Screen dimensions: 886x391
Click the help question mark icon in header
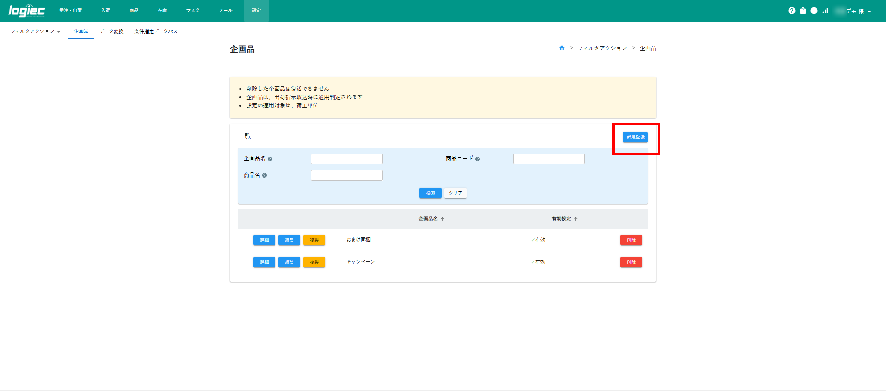tap(791, 11)
